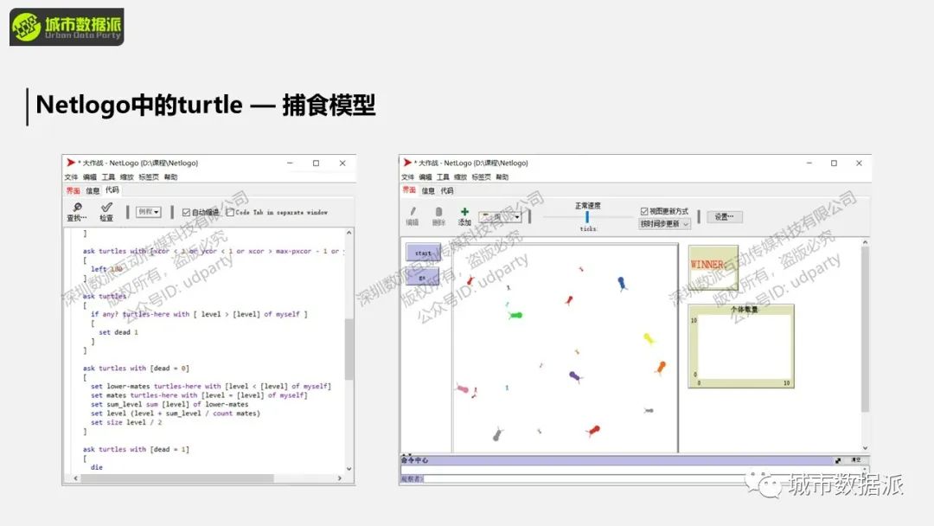Open 文件 menu in left code window
This screenshot has width=934, height=526.
[x=71, y=177]
